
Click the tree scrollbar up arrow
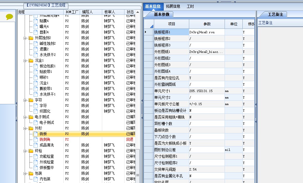(x=138, y=12)
